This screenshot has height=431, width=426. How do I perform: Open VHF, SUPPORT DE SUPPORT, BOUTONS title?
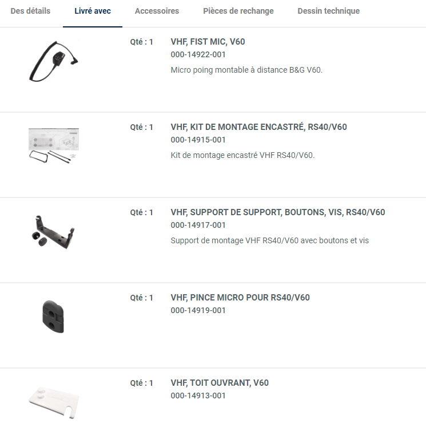click(x=278, y=212)
